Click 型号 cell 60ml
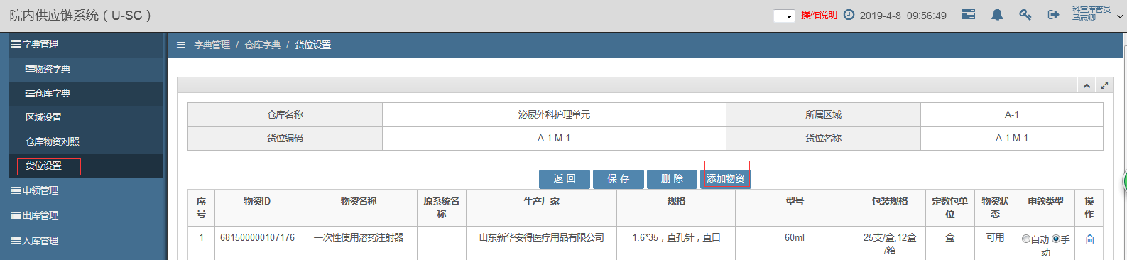The height and width of the screenshot is (260, 1127). 795,237
